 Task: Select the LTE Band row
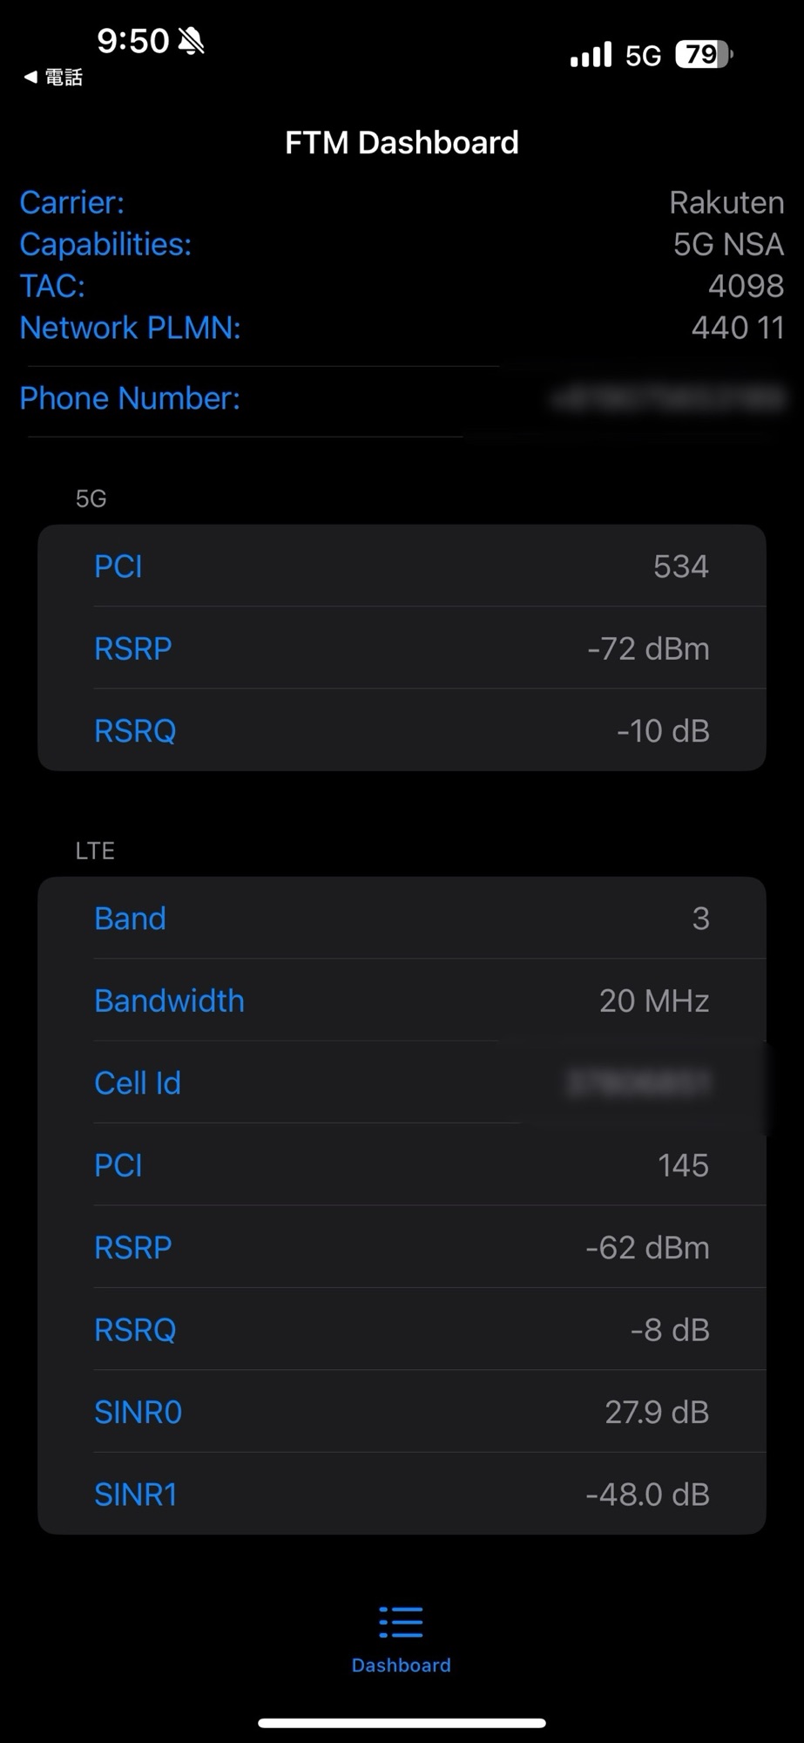pyautogui.click(x=402, y=919)
